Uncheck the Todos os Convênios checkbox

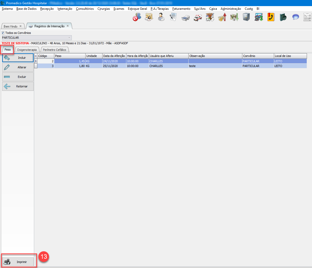point(3,33)
